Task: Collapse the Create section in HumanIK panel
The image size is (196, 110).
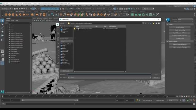Action: point(168,24)
